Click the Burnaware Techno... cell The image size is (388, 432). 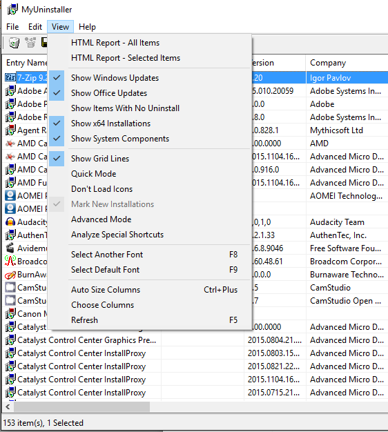point(347,275)
